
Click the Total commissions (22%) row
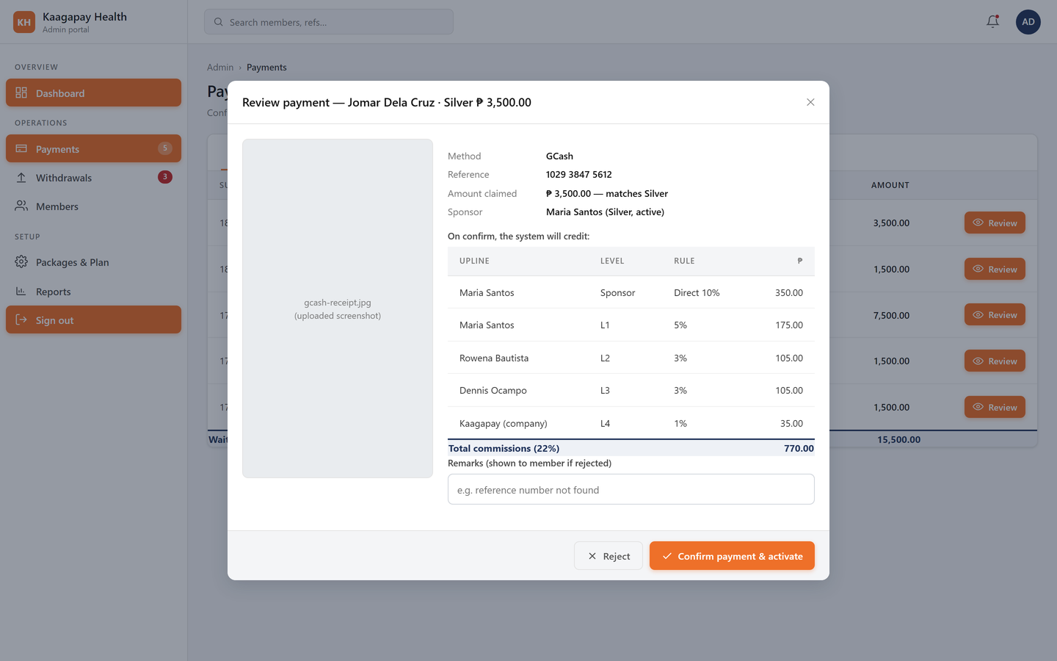coord(631,448)
